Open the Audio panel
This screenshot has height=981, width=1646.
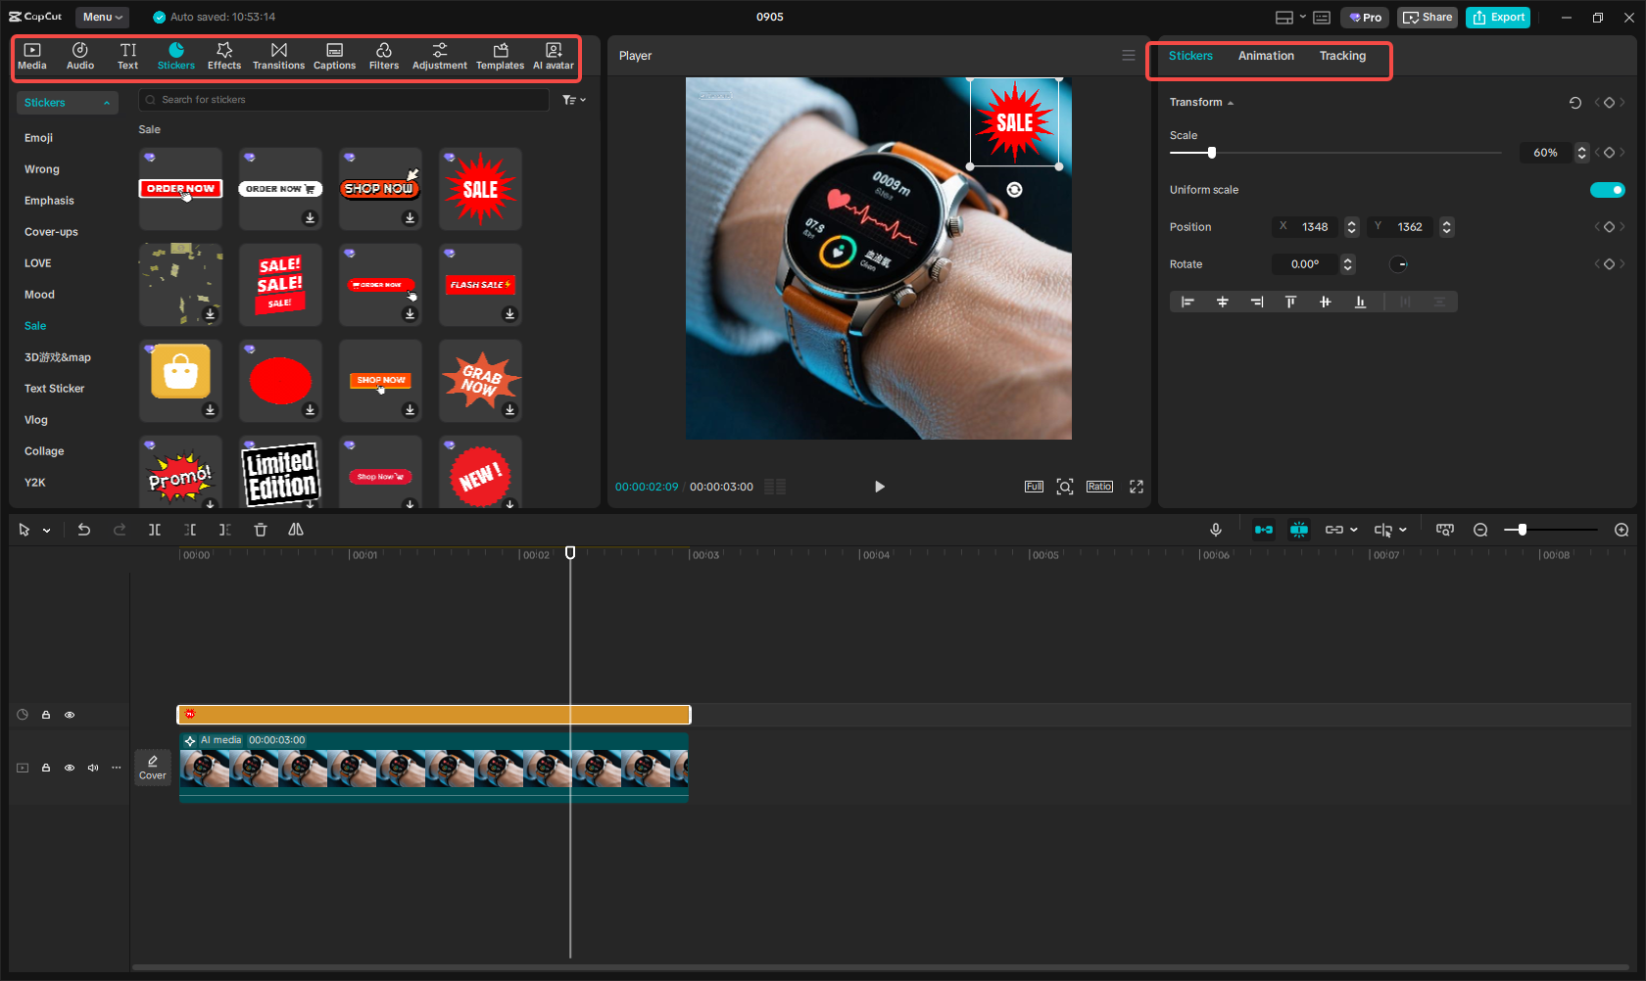80,56
